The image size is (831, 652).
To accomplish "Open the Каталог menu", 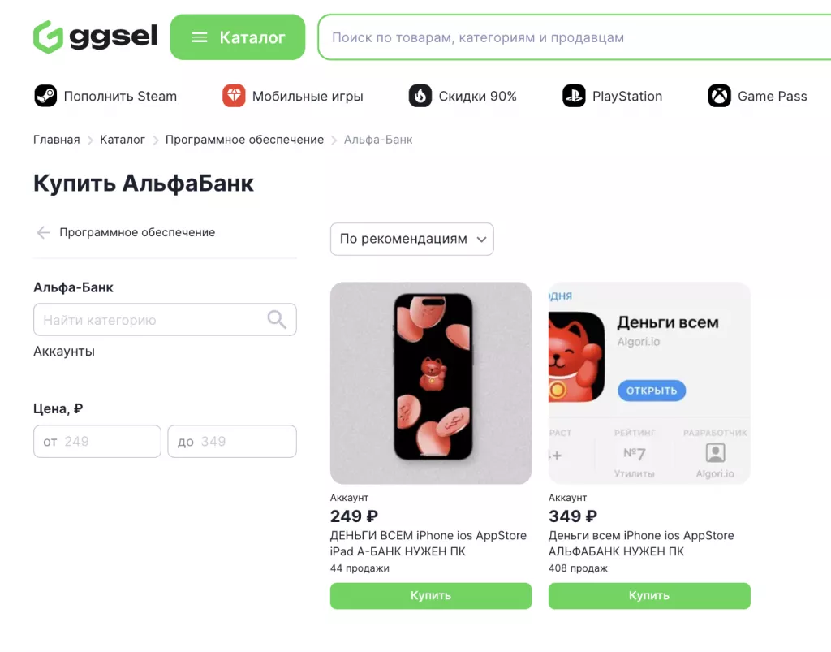I will coord(237,37).
